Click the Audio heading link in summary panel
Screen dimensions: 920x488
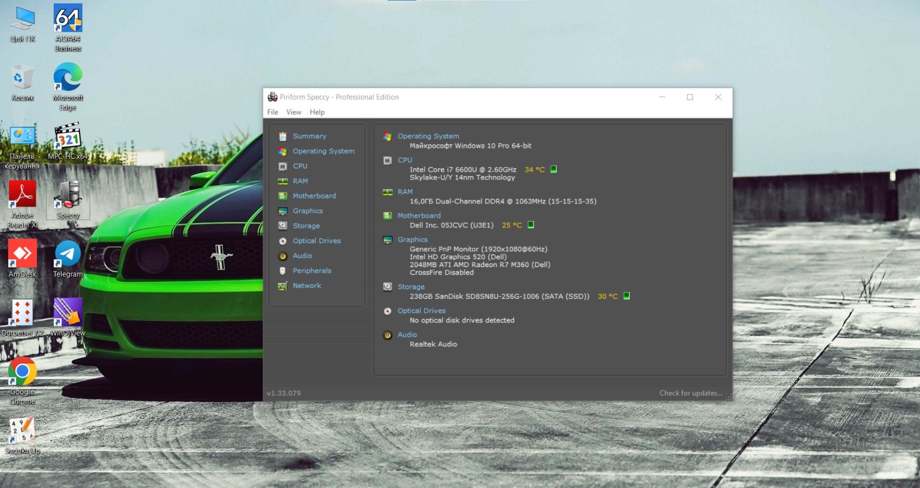(407, 335)
